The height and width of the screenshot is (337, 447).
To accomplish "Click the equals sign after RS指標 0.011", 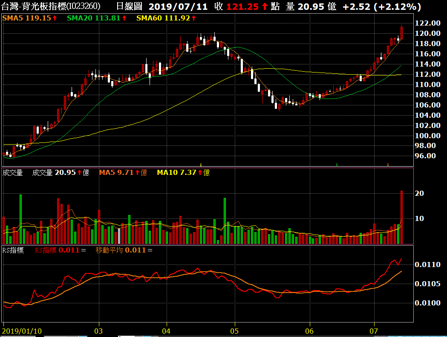I will click(83, 250).
